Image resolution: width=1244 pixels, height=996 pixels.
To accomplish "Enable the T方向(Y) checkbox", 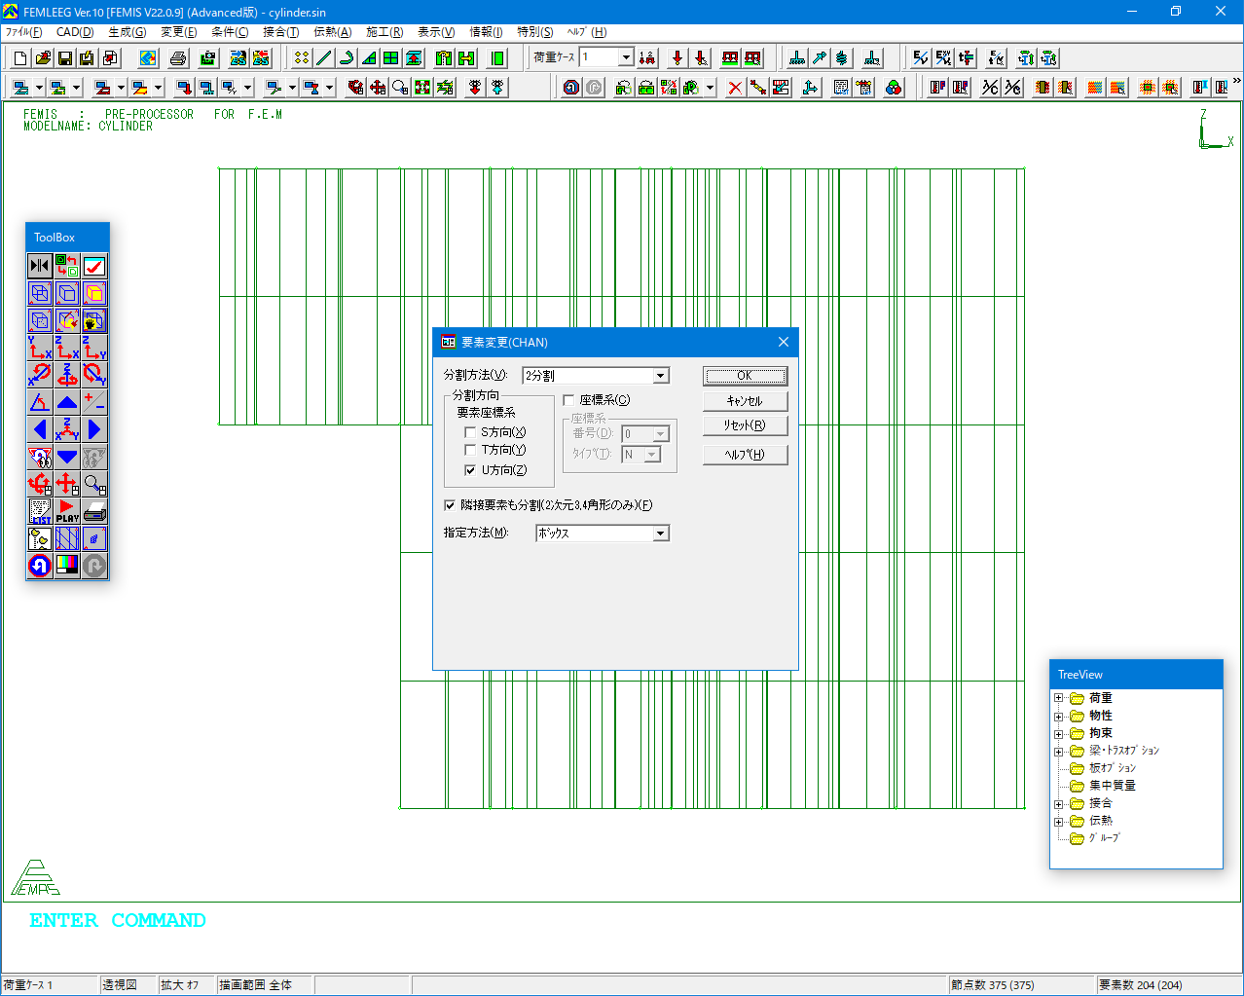I will click(x=470, y=450).
